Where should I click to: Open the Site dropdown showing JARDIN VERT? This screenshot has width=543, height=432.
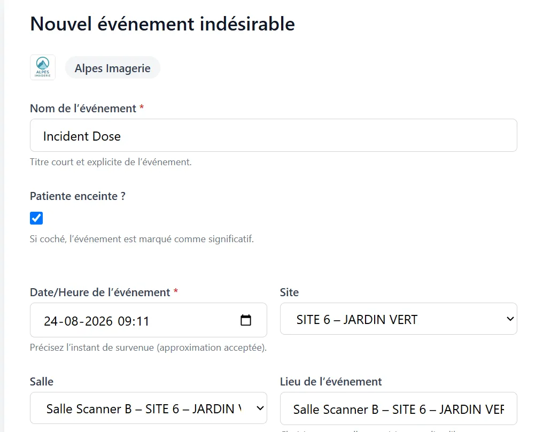pos(398,319)
